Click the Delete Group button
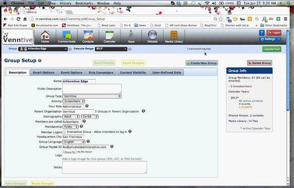Image resolution: width=294 pixels, height=188 pixels. click(260, 63)
